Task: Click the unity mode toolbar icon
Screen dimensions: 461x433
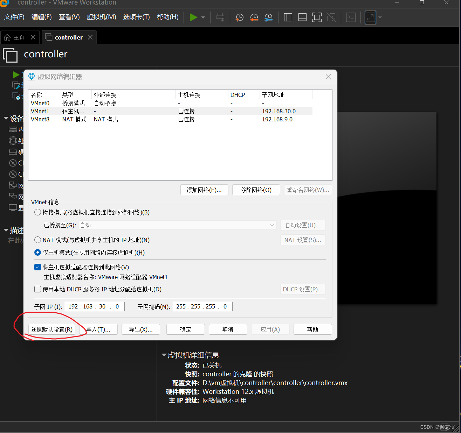Action: (331, 17)
